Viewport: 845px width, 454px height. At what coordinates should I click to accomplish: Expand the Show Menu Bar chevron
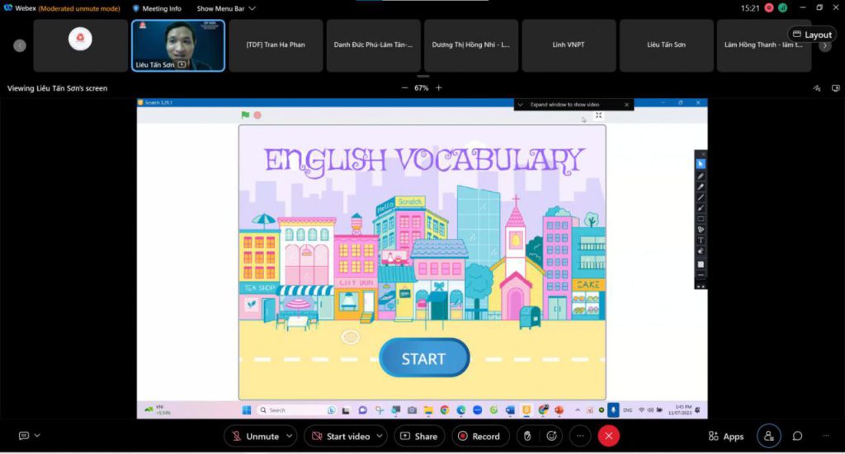click(x=252, y=8)
